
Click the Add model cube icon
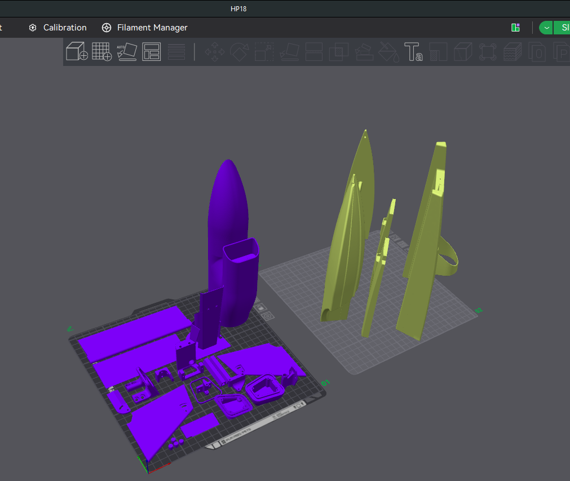click(x=77, y=51)
